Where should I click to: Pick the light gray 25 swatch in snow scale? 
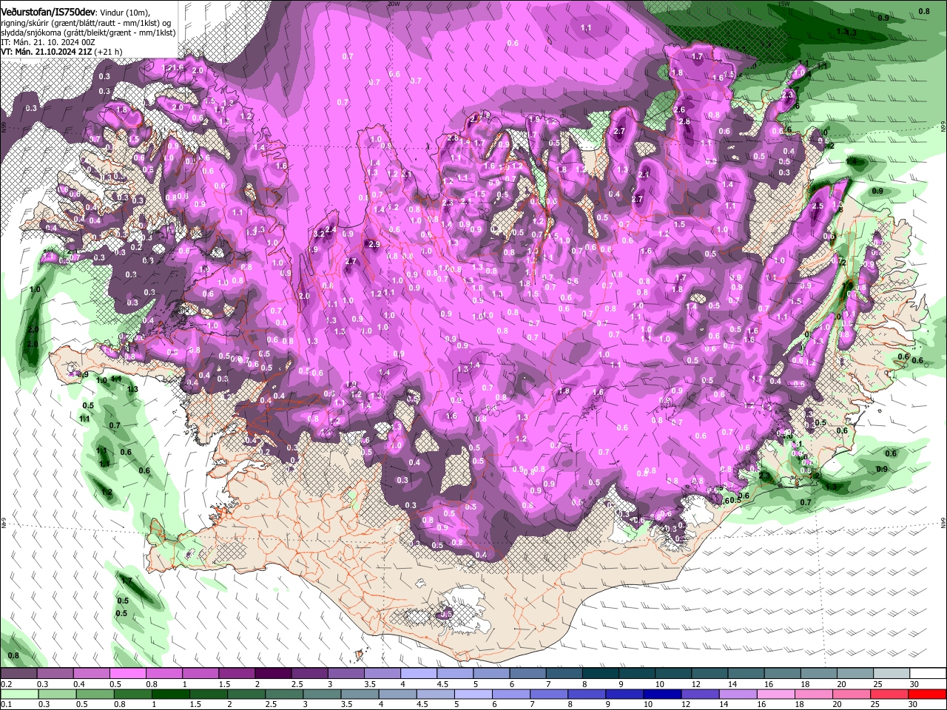(892, 673)
